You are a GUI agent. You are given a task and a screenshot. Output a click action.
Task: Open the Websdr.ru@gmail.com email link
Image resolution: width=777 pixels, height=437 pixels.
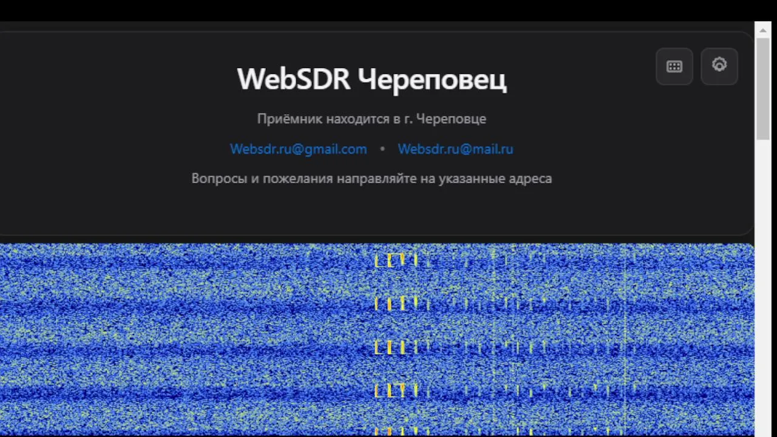[x=299, y=149]
